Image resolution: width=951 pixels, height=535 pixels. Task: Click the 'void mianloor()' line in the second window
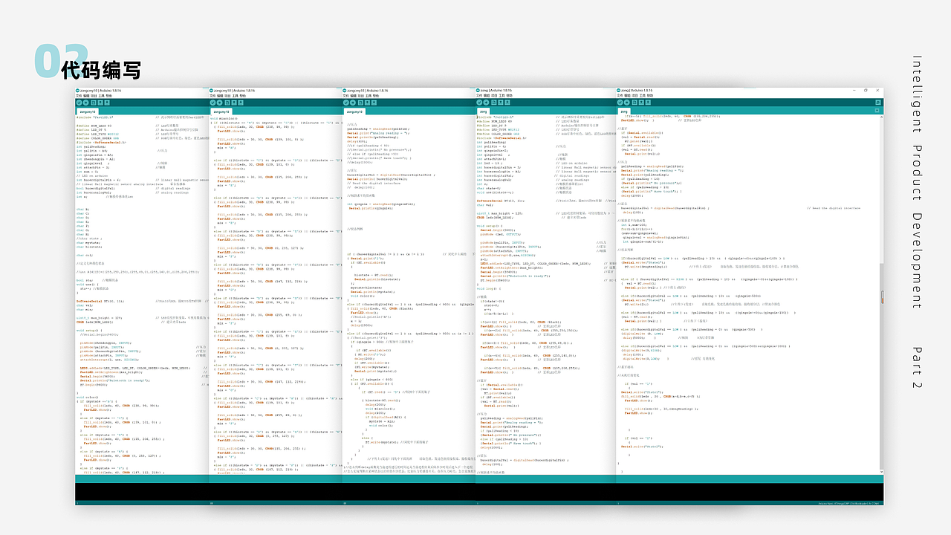click(224, 119)
